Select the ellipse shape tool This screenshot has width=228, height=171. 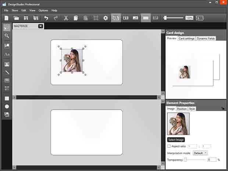tap(7, 107)
